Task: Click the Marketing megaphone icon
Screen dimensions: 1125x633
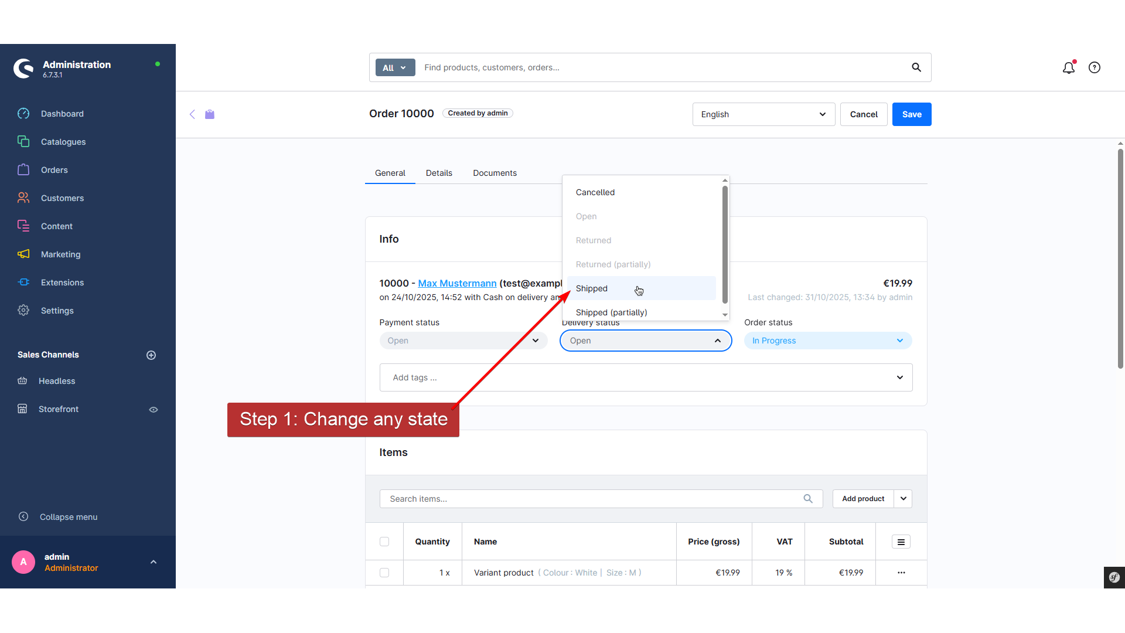Action: (x=23, y=254)
